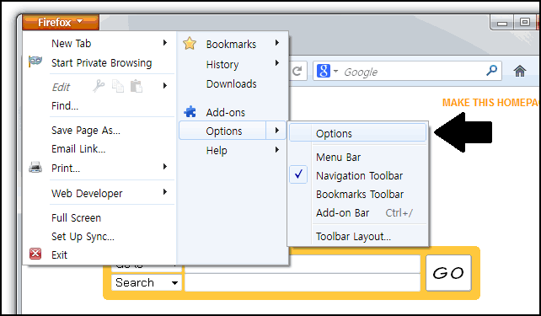Click Exit text in menu

pyautogui.click(x=59, y=255)
